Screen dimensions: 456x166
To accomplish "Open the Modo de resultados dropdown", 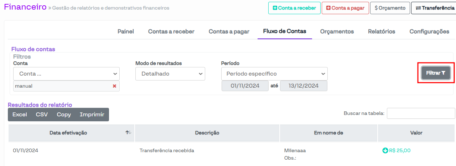I will pos(170,74).
